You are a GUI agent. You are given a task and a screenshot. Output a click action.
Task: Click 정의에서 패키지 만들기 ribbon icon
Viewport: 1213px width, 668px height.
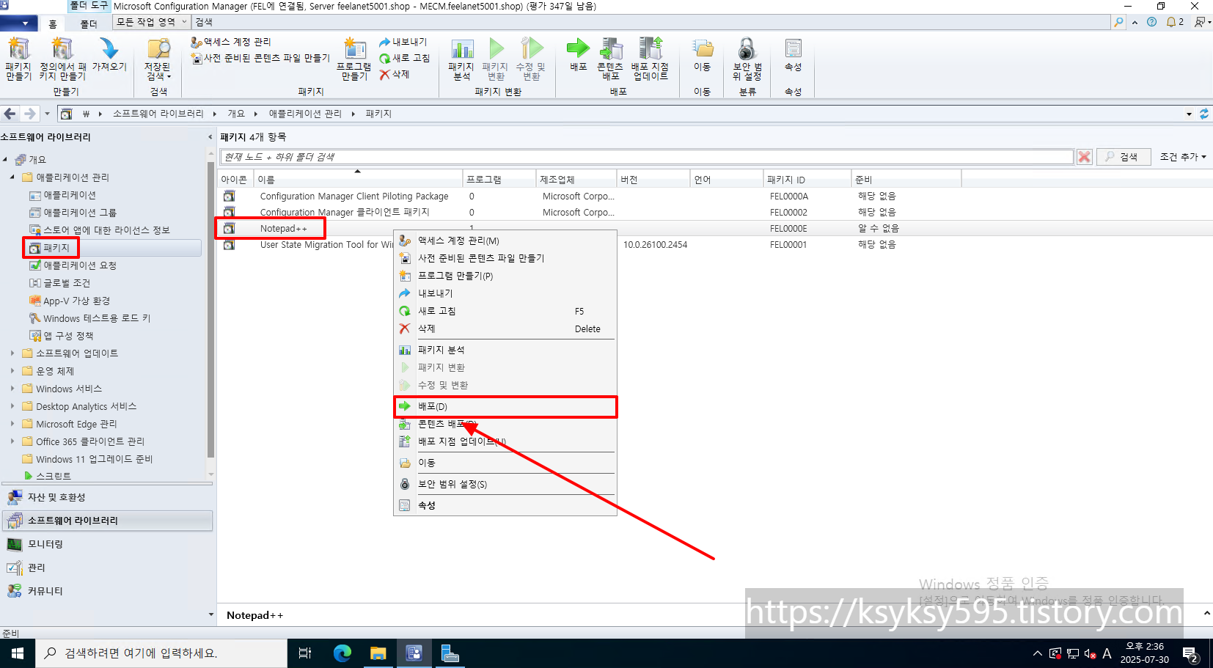click(x=62, y=59)
